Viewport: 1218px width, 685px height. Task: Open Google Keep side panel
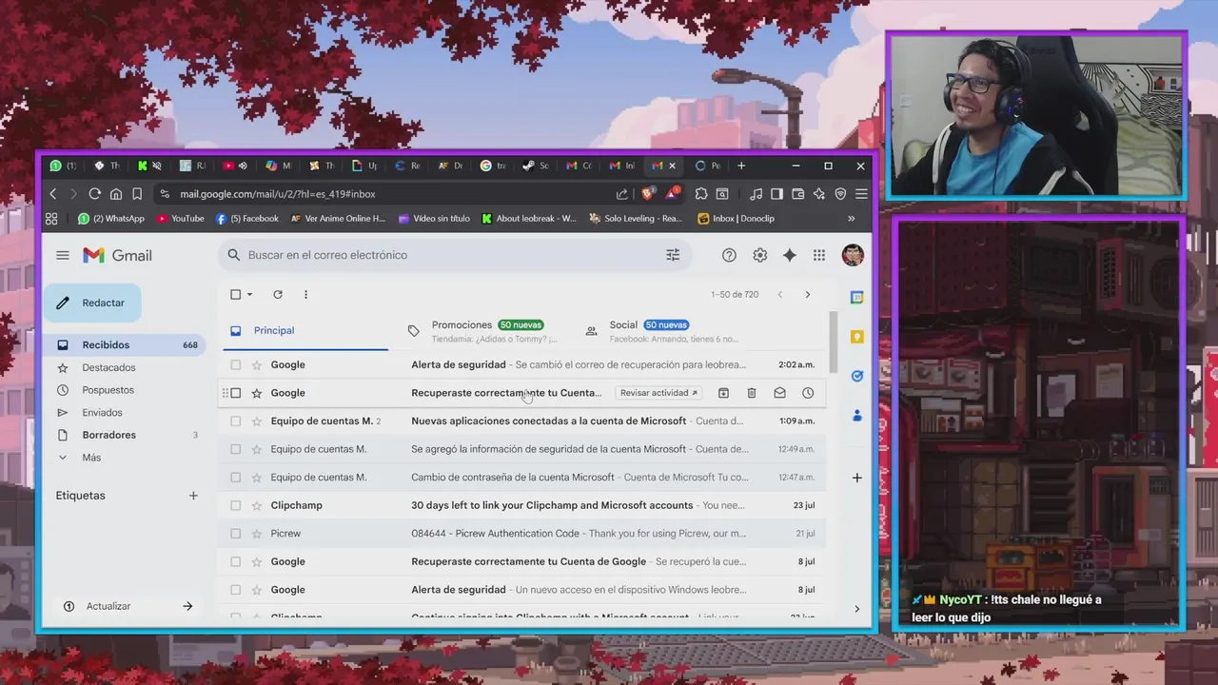click(x=856, y=337)
